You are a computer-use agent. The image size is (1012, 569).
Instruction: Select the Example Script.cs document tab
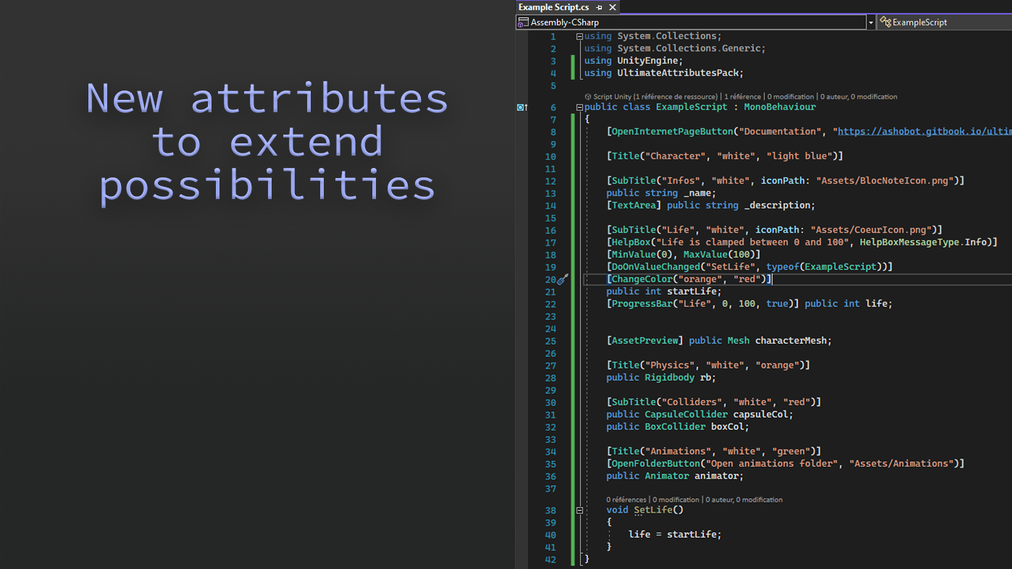pos(553,7)
